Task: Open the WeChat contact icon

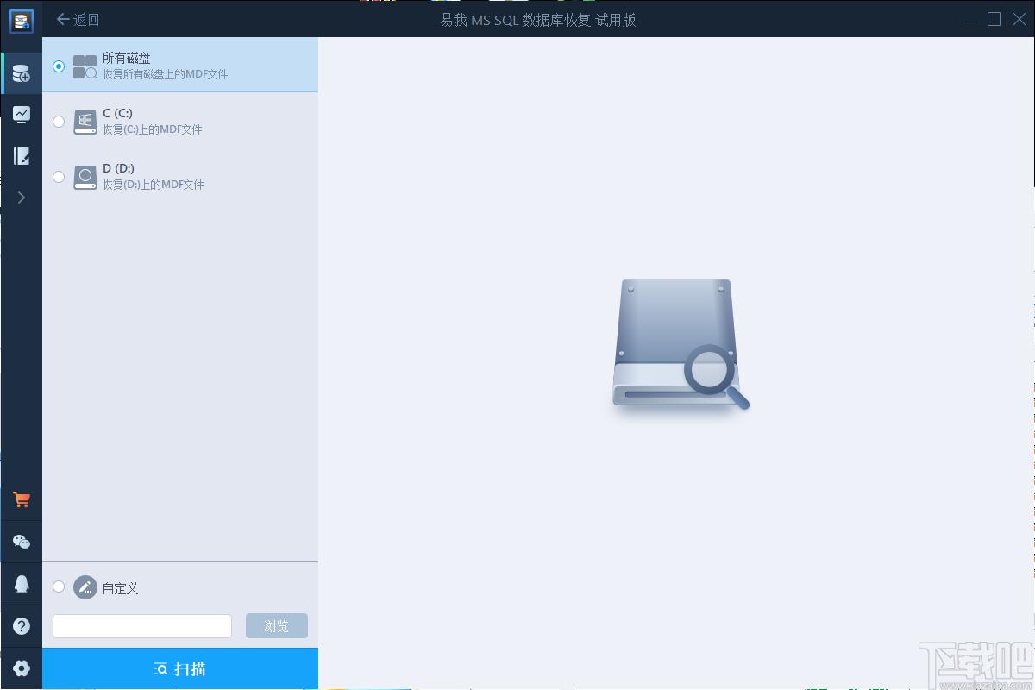Action: [21, 542]
